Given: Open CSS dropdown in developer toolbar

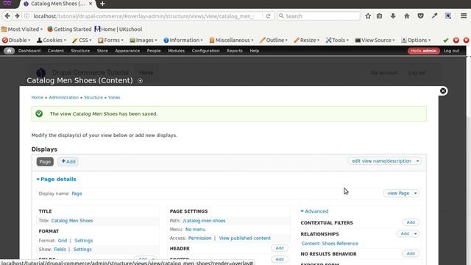Looking at the screenshot, I should pos(82,40).
